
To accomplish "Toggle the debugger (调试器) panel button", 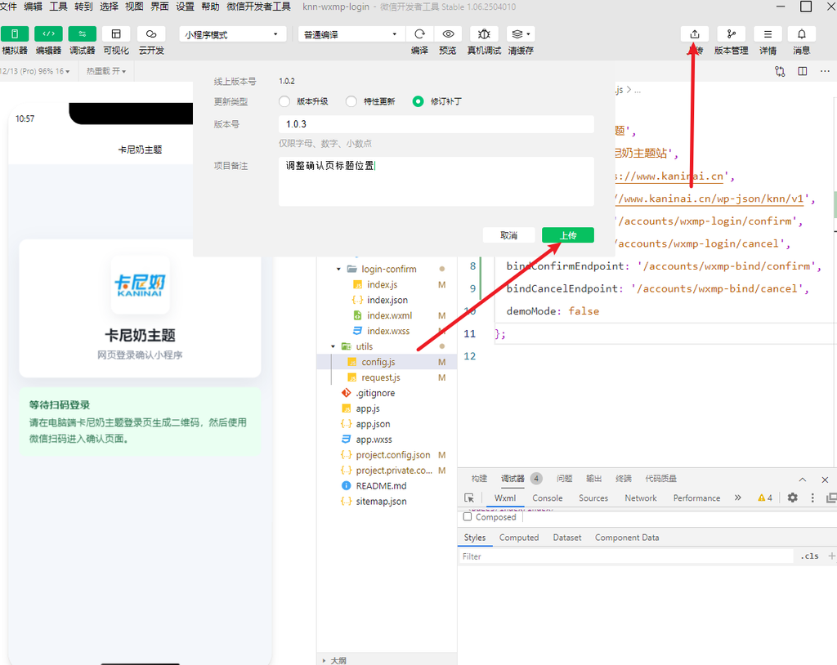I will pyautogui.click(x=83, y=33).
